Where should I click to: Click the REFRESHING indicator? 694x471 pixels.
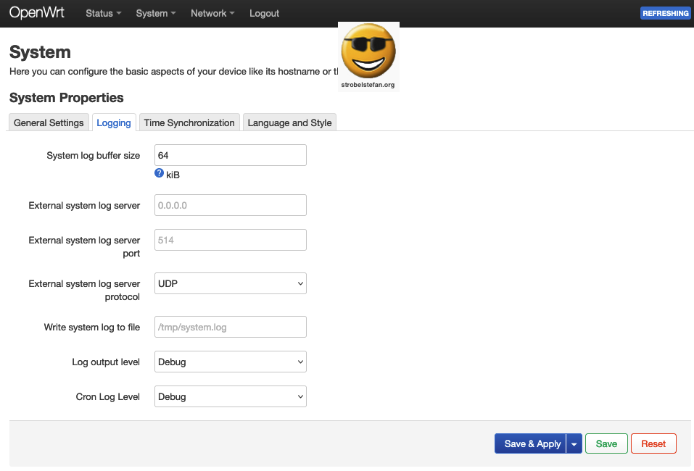[x=665, y=12]
